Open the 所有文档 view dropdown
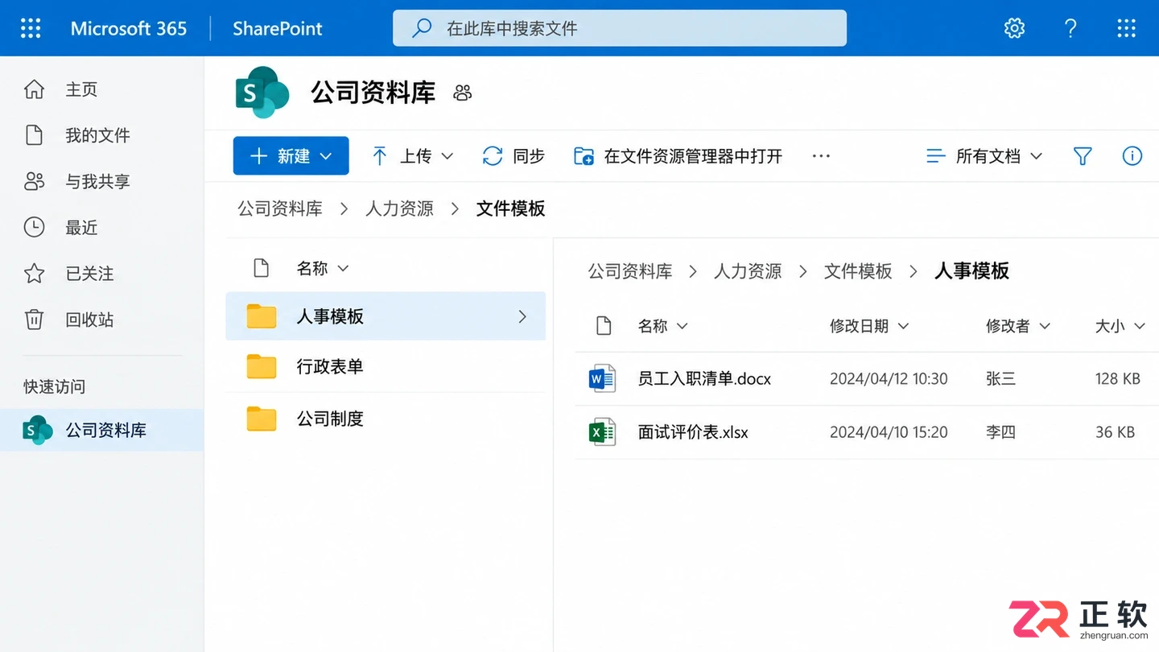The image size is (1159, 652). coord(984,156)
